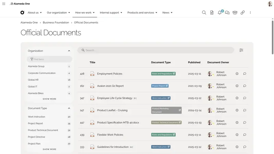Show info for Avalon 2021 Q1 Report

[x=237, y=86]
